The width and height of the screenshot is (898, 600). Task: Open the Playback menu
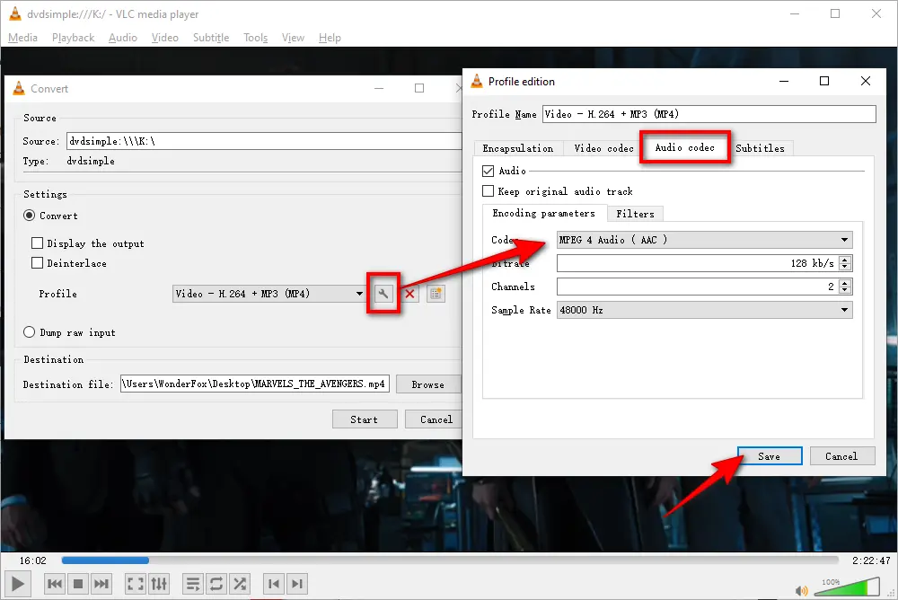[74, 37]
